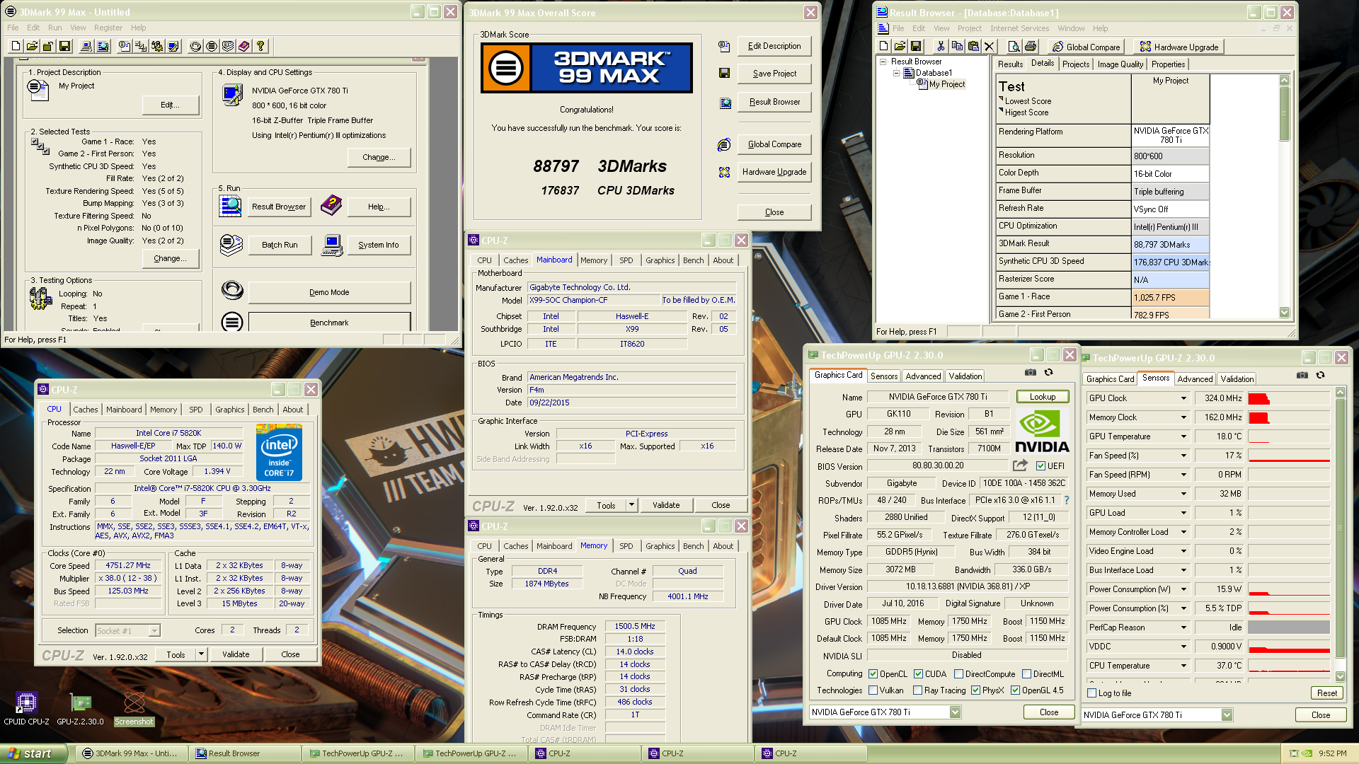Image resolution: width=1359 pixels, height=764 pixels.
Task: Click Save Project disk icon in Overall Score window
Action: click(724, 73)
